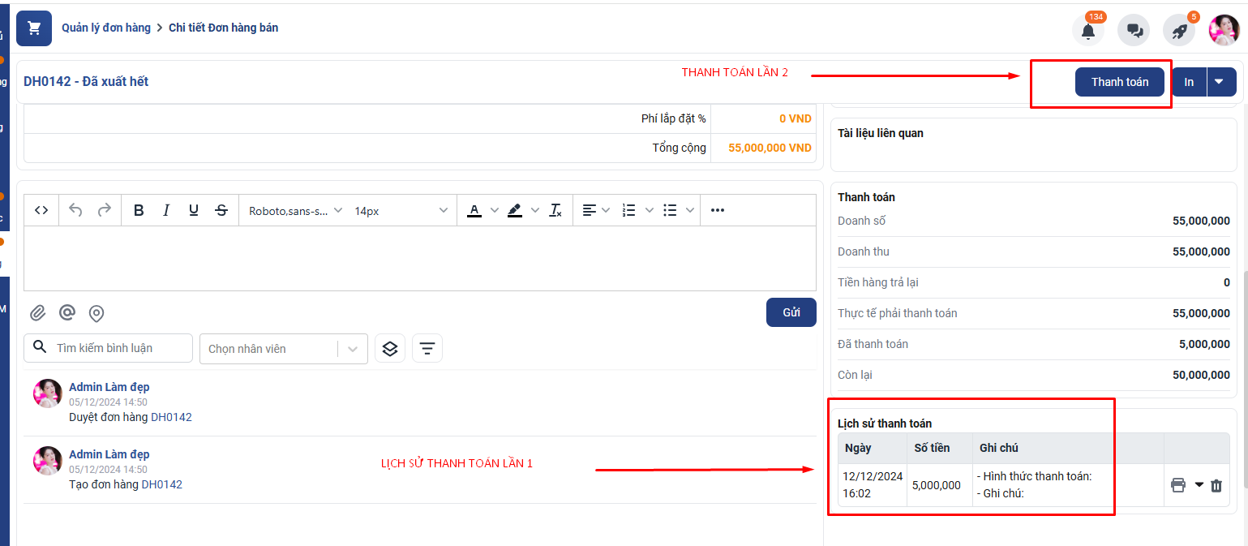
Task: Toggle strikethrough formatting
Action: [221, 210]
